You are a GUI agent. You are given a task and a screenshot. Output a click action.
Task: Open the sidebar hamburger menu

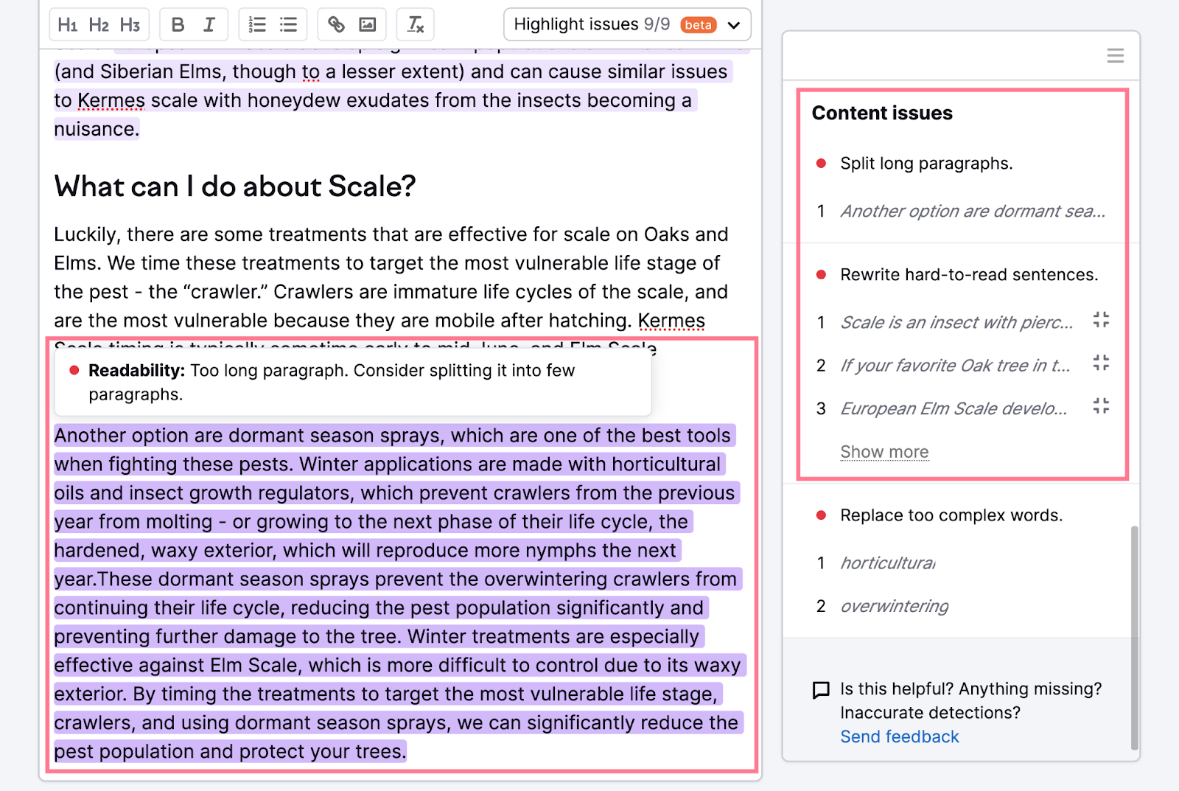coord(1115,55)
